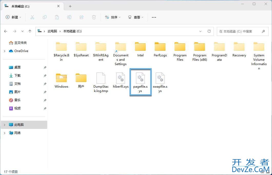Go up one folder level
Screen dimensions: 272x175
coord(30,31)
